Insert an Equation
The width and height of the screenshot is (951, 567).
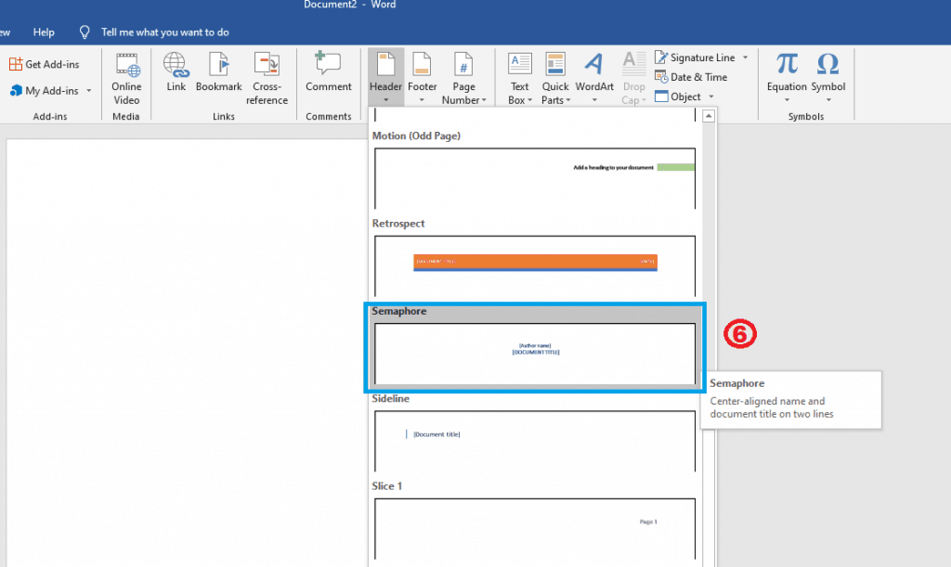(x=787, y=78)
